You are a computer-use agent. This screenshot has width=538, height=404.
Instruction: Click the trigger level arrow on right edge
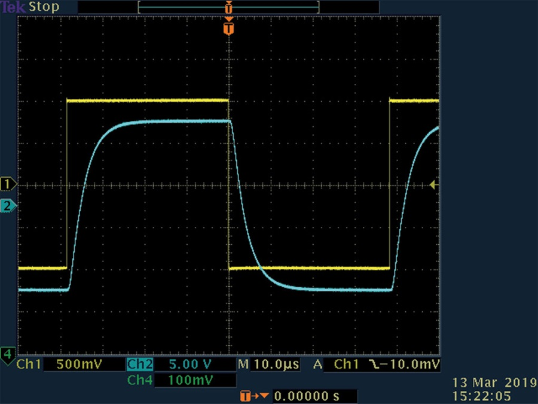(x=434, y=185)
